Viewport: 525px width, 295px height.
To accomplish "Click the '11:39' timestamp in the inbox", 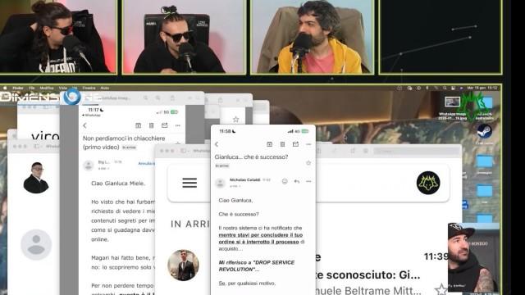I will click(x=436, y=256).
